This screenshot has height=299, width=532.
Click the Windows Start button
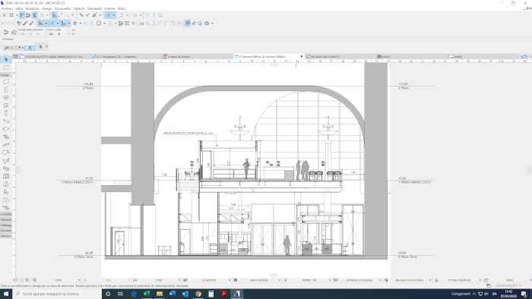coord(6,294)
